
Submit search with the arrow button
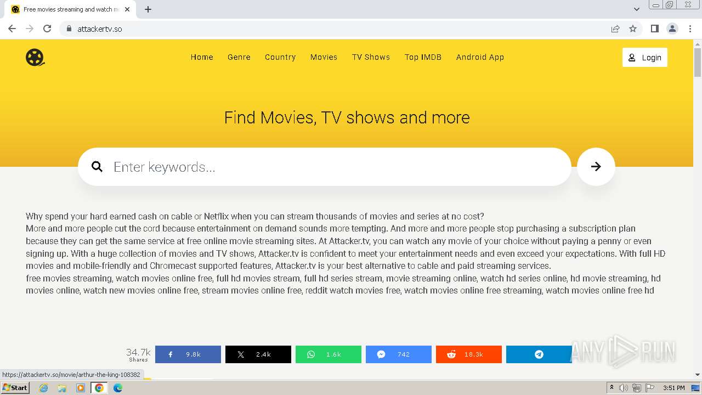[596, 167]
